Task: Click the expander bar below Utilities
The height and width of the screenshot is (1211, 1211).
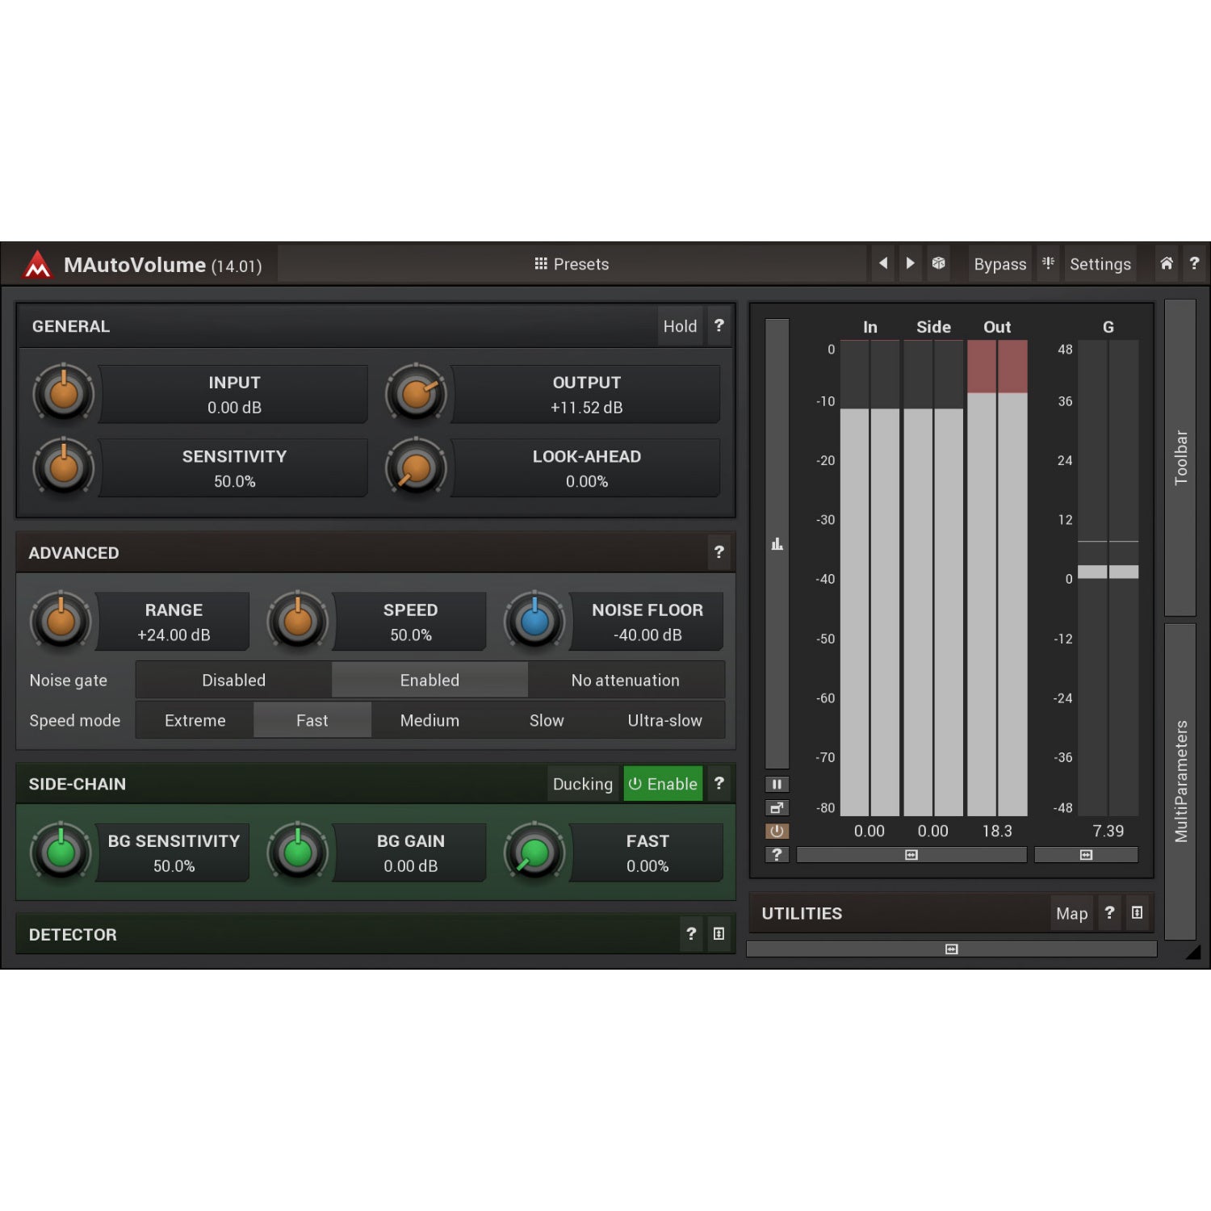Action: click(951, 949)
